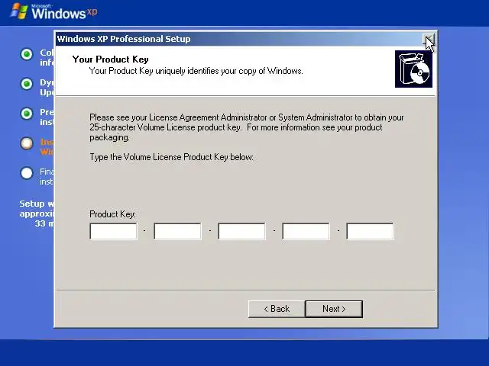Viewport: 489px width, 366px height.
Task: Click the 'Product Key:' label
Action: [112, 214]
